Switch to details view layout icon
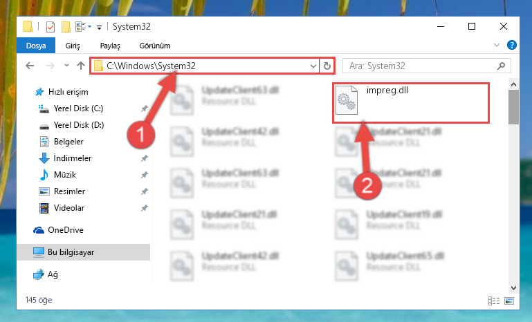The image size is (532, 322). (494, 301)
